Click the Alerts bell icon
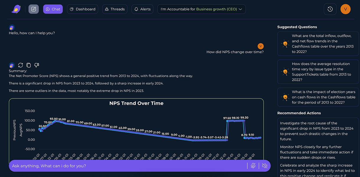This screenshot has height=177, width=360. [135, 9]
